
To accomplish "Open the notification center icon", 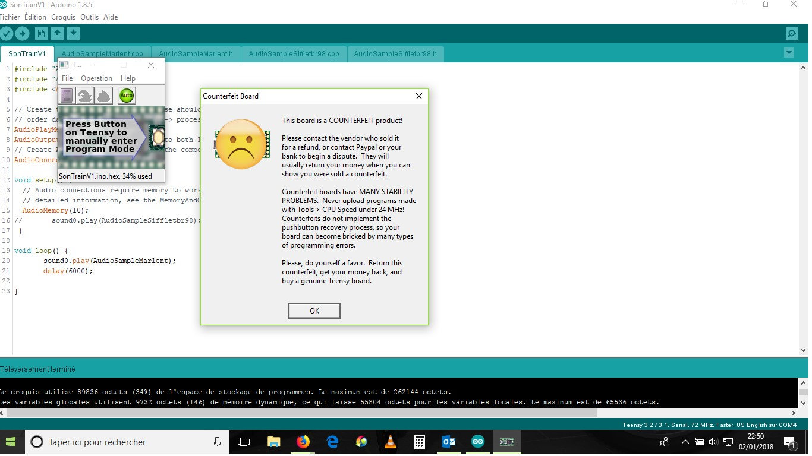I will tap(790, 442).
